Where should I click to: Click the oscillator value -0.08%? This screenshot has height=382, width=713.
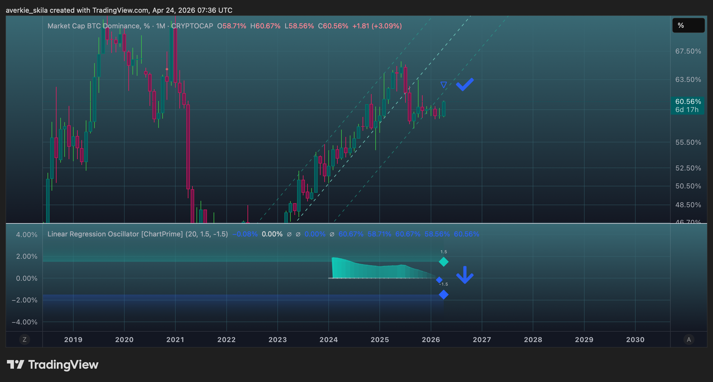(245, 234)
